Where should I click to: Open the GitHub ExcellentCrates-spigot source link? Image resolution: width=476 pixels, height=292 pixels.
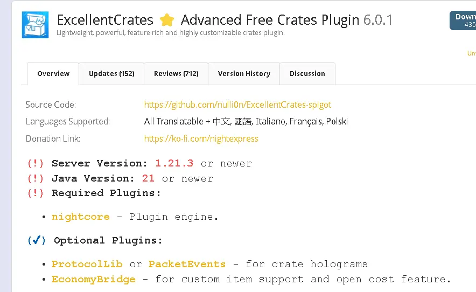pyautogui.click(x=237, y=105)
